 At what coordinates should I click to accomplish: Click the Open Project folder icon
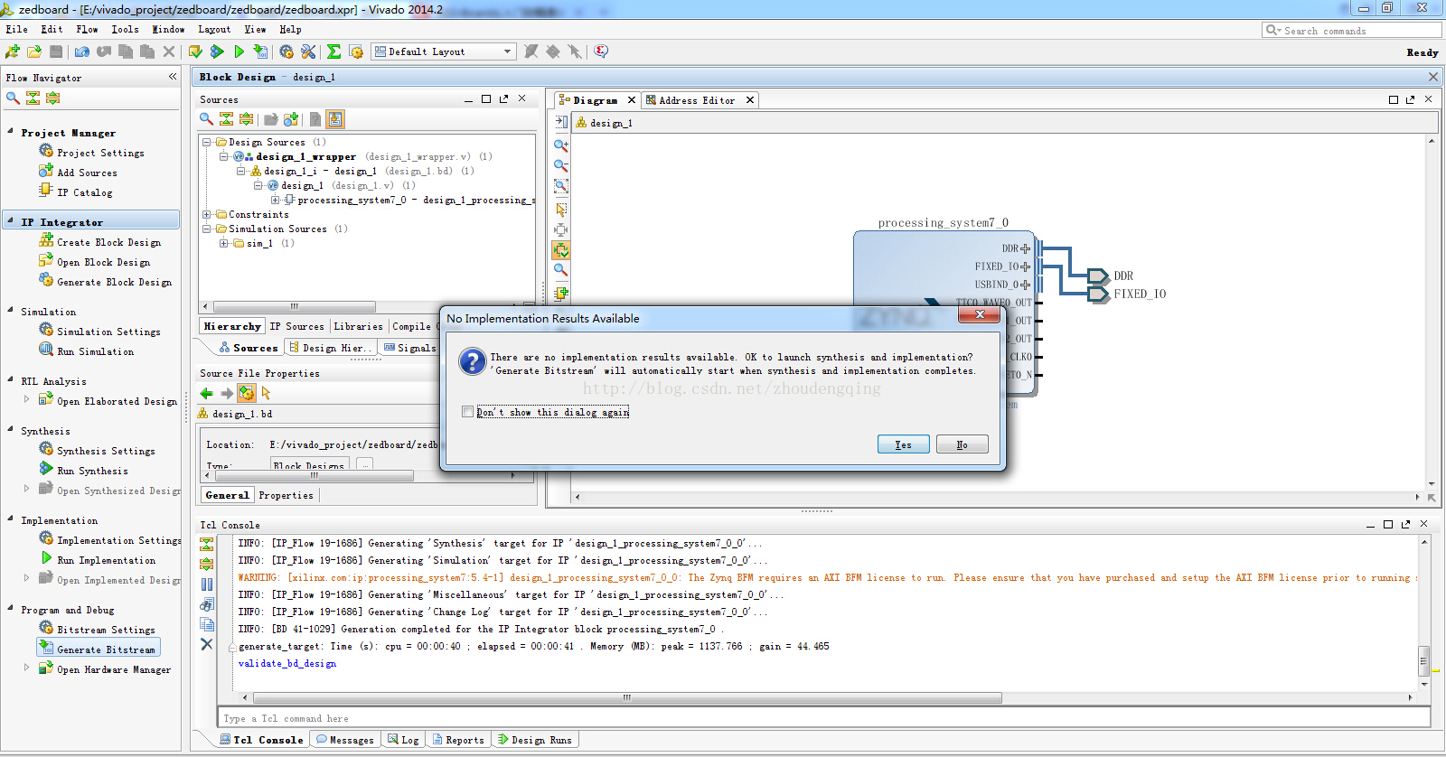coord(34,51)
